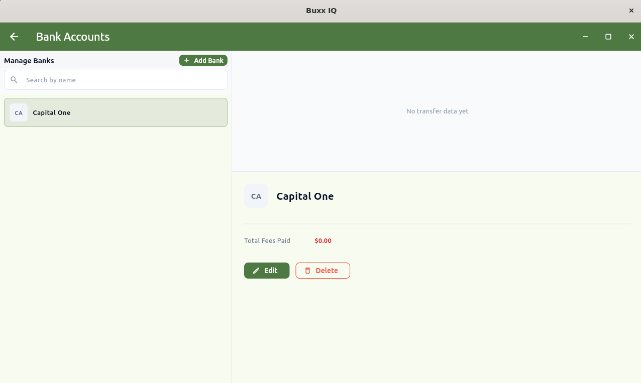Click the CA avatar in details panel
The height and width of the screenshot is (383, 641).
[x=256, y=196]
